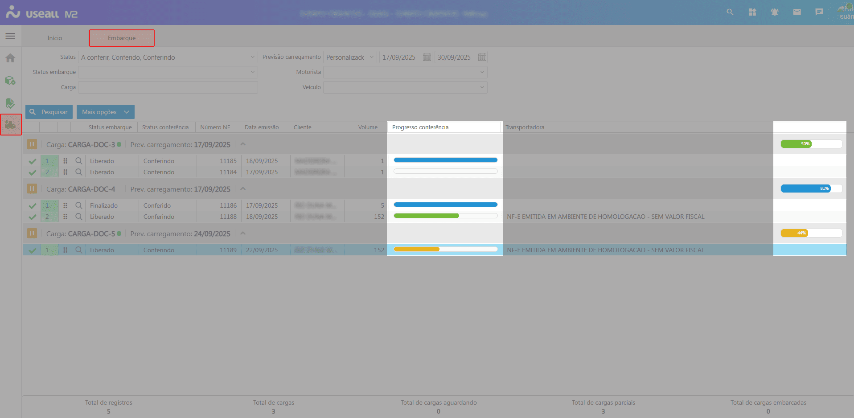Click the apps widgets icon in header
Image resolution: width=854 pixels, height=418 pixels.
pos(752,12)
